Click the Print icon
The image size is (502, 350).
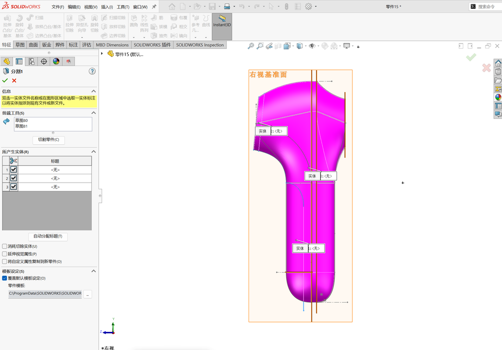[x=227, y=6]
